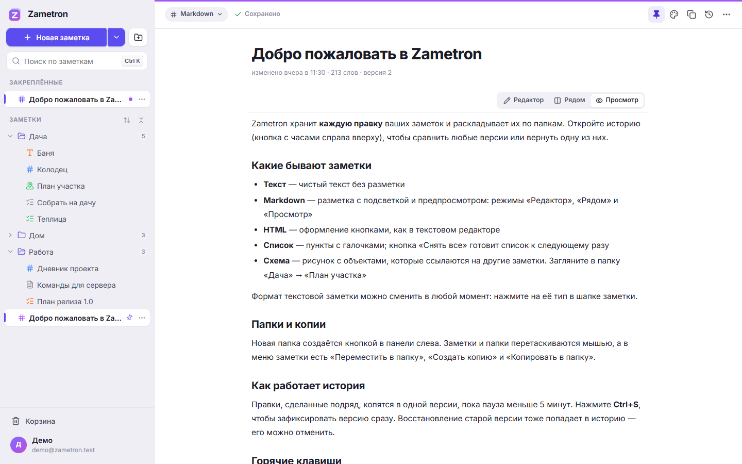742x464 pixels.
Task: Create a new folder with the folder-plus icon
Action: (x=138, y=37)
